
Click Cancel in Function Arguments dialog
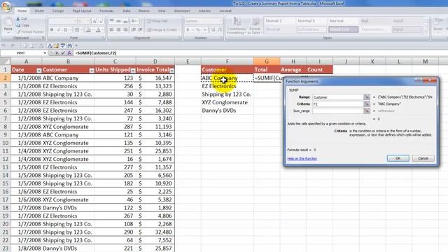click(423, 158)
